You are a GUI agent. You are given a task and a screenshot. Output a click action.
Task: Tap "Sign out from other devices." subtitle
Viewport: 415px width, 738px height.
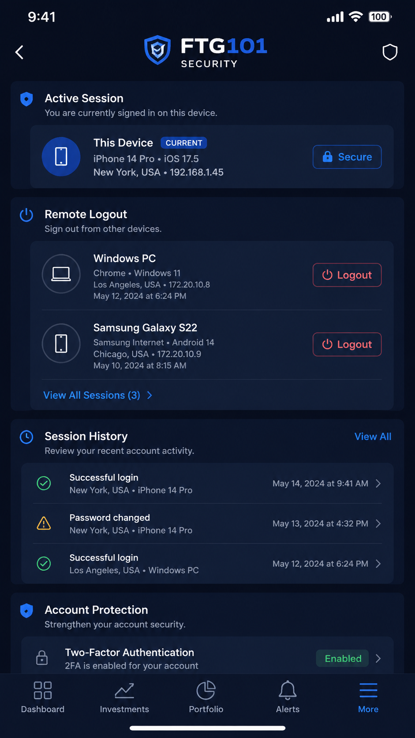tap(103, 229)
